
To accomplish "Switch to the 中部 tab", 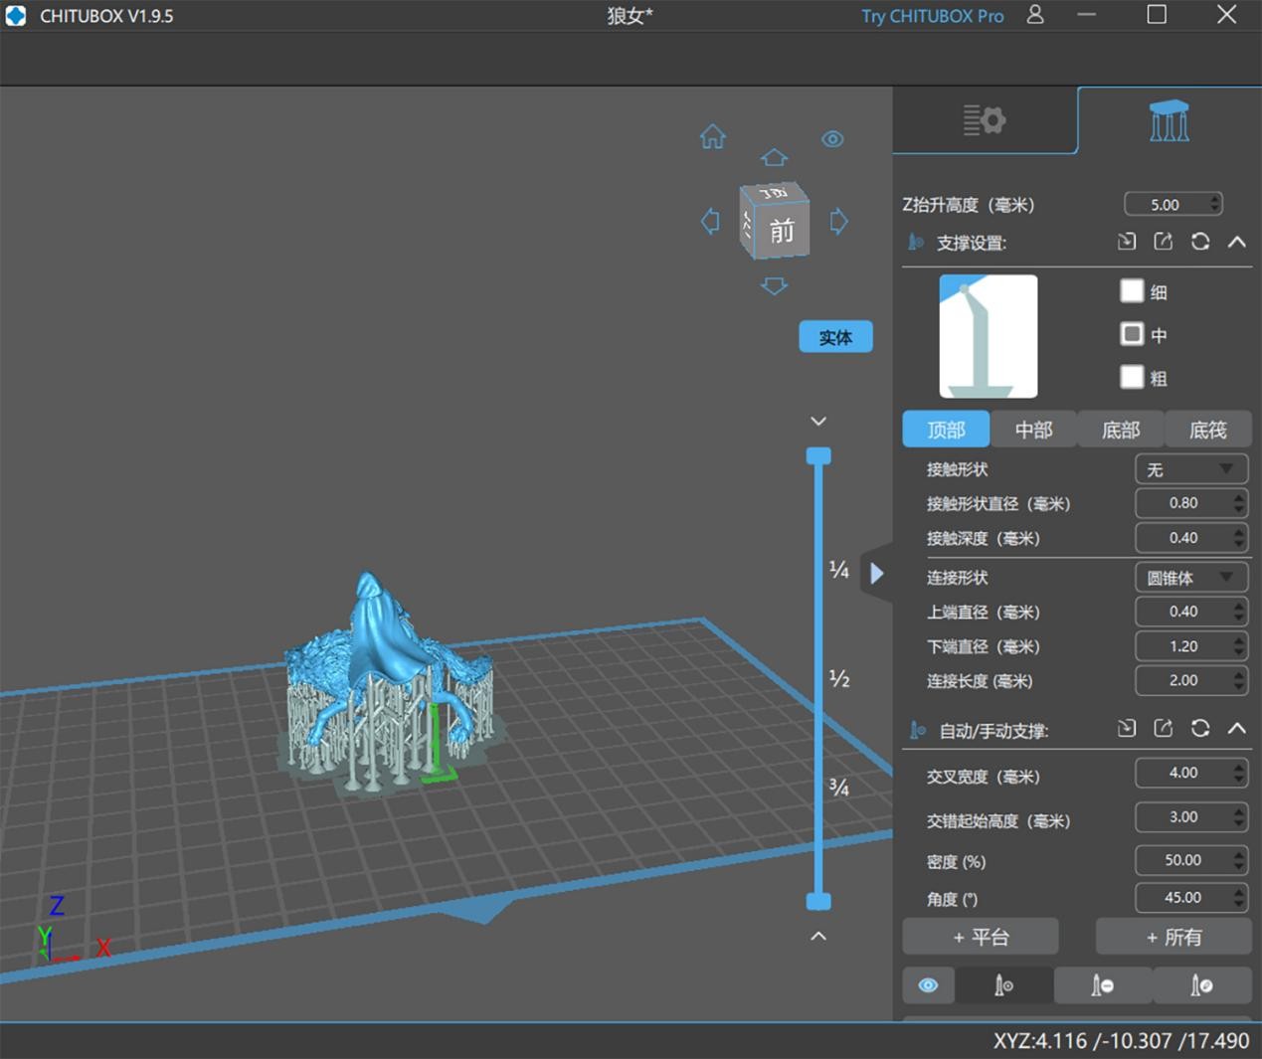I will pyautogui.click(x=1033, y=430).
